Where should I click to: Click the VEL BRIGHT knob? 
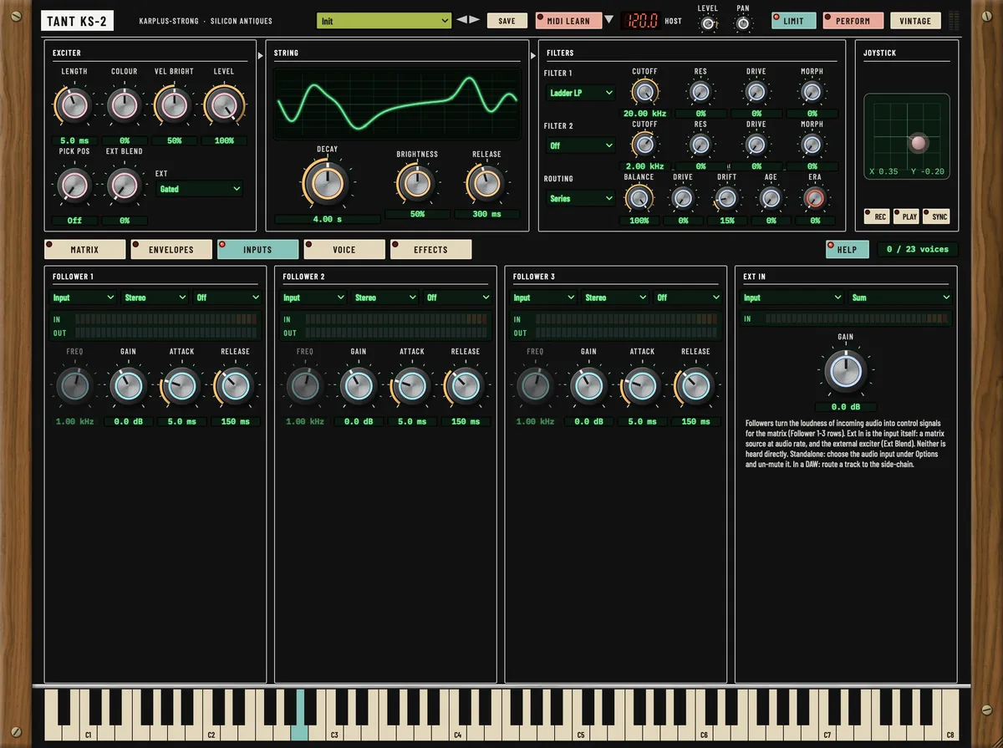174,105
